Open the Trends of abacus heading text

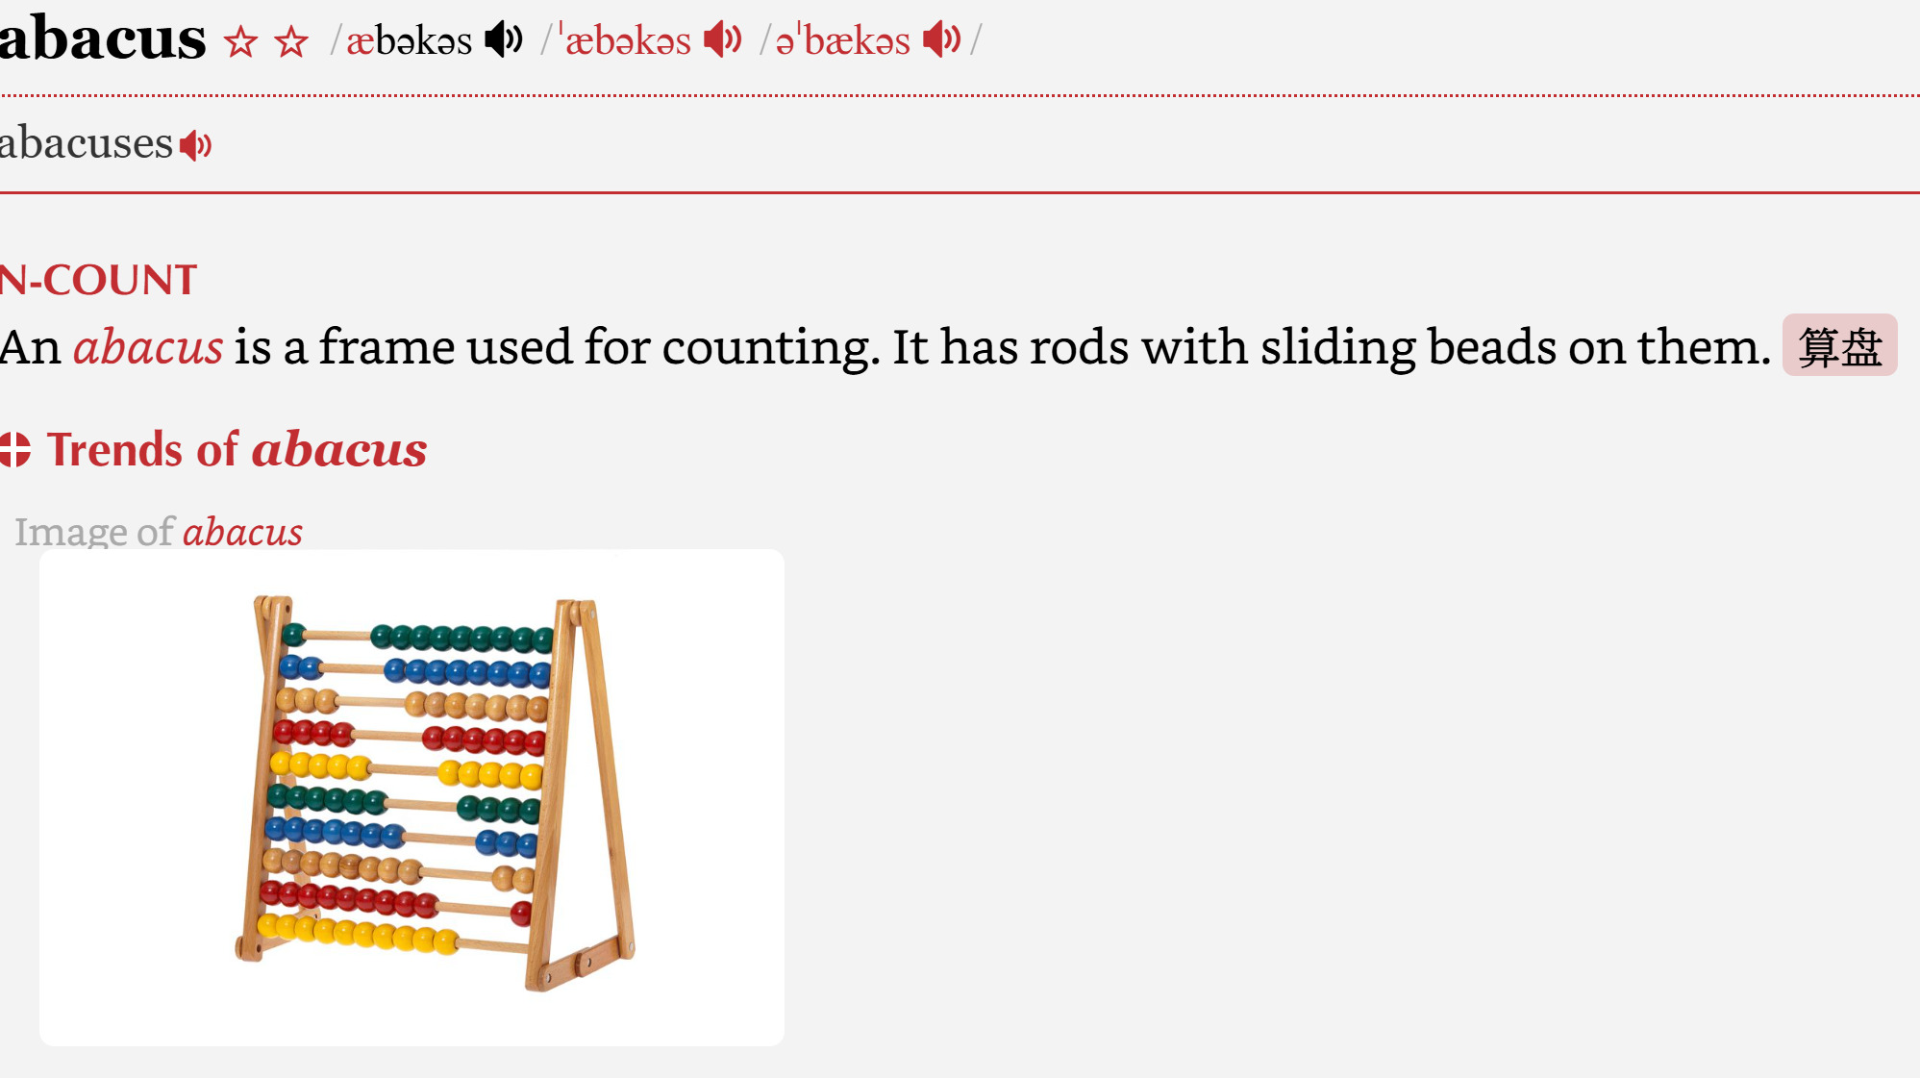tap(237, 449)
